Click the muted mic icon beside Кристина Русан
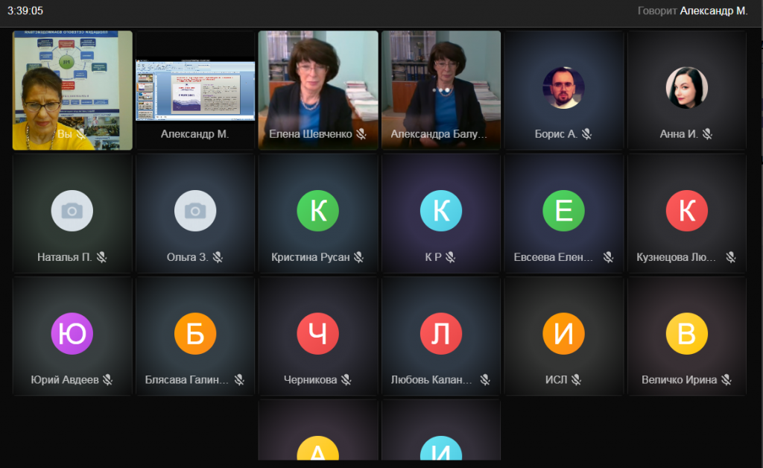This screenshot has height=468, width=763. tap(358, 257)
